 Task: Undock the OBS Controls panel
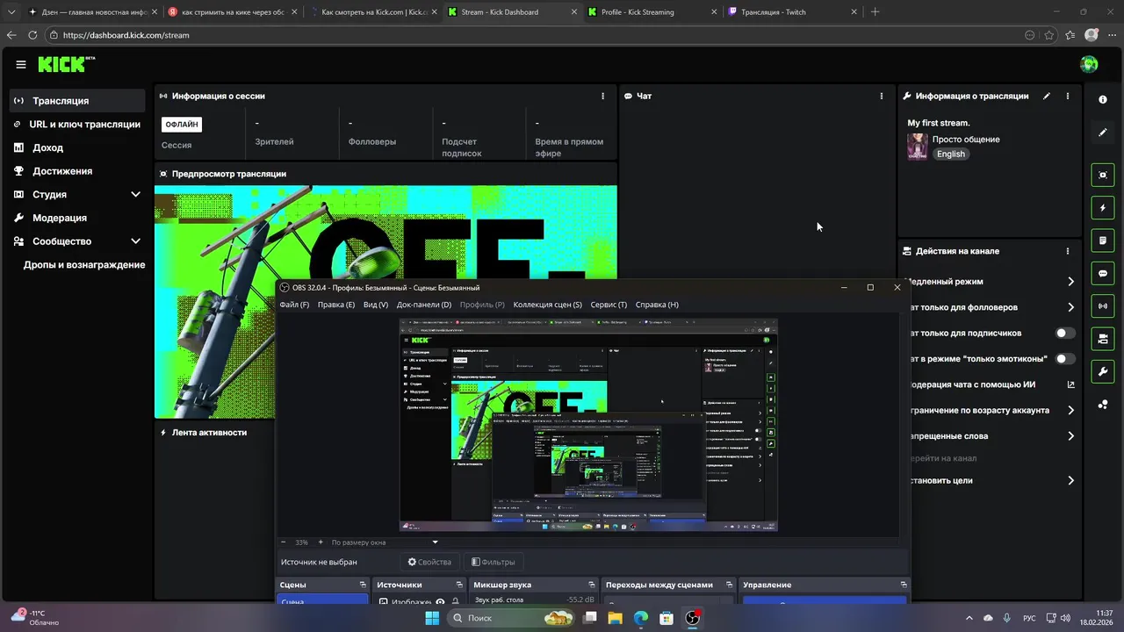tap(904, 585)
